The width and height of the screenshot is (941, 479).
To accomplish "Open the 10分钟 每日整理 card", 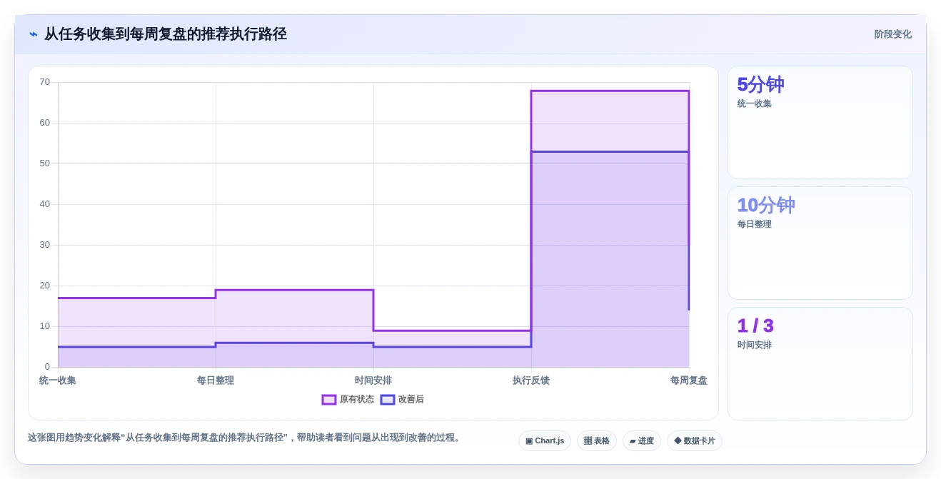I will pos(820,243).
